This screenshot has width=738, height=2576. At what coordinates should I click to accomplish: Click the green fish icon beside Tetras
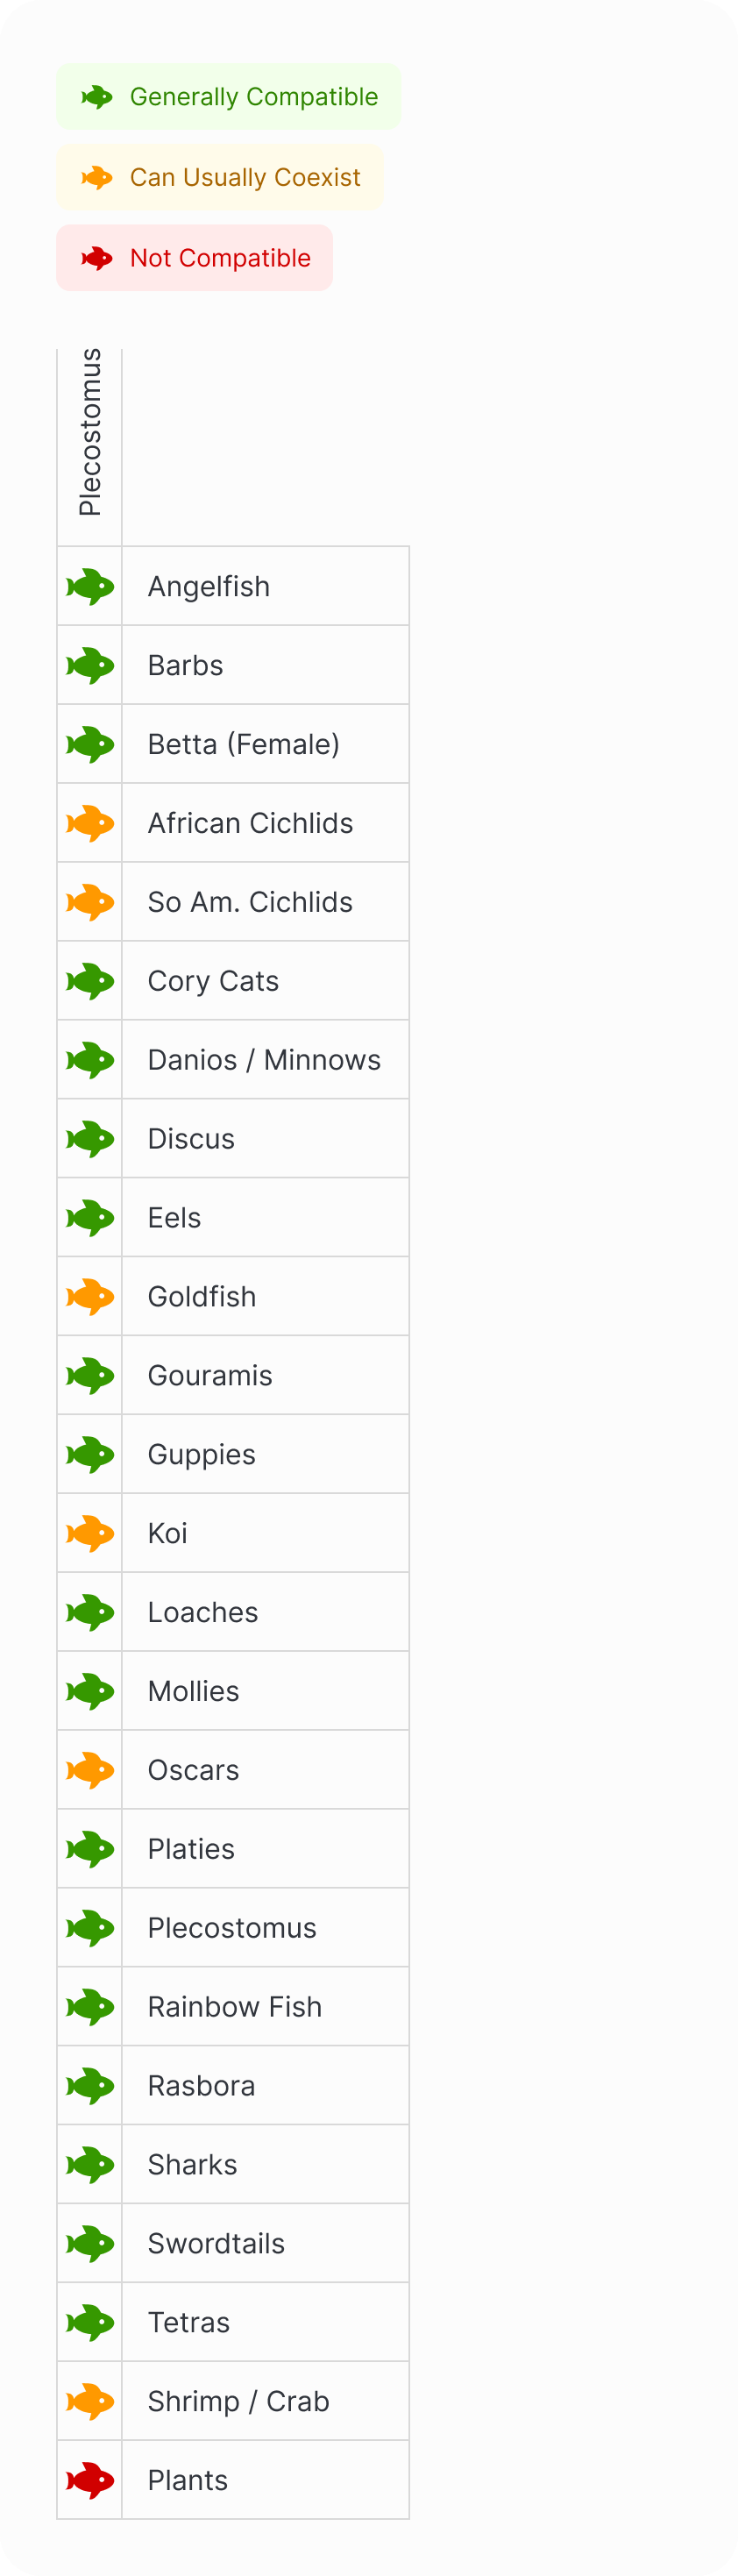click(x=90, y=2322)
